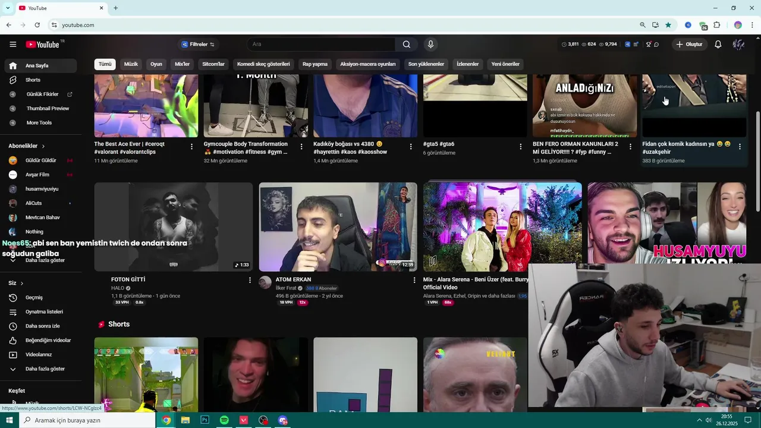Open the İlker Fırat channel link
The image size is (761, 428).
(286, 288)
